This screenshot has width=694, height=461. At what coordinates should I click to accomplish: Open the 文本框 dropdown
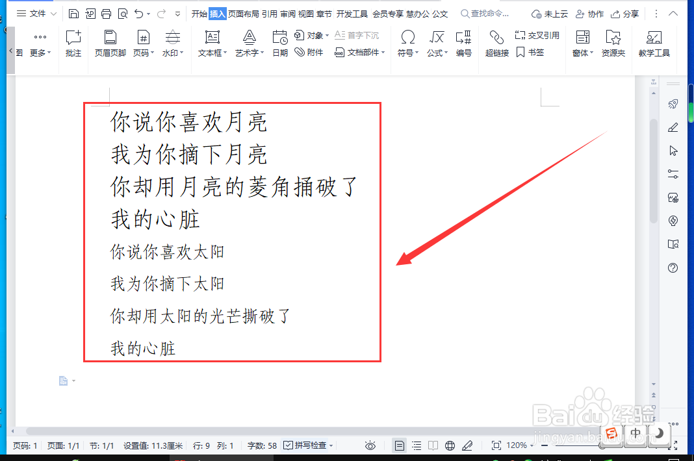pos(212,44)
